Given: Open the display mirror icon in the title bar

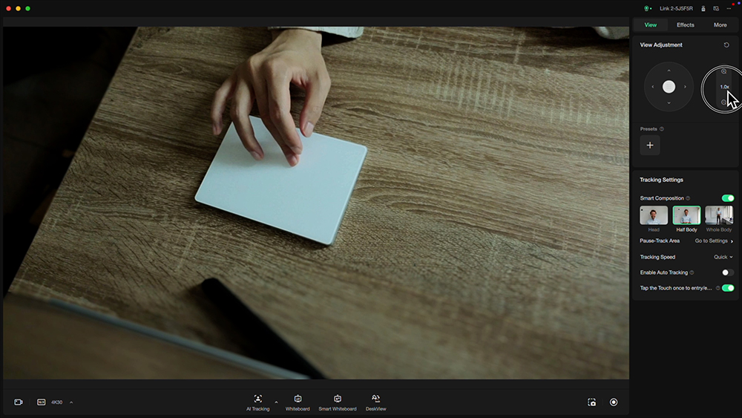Looking at the screenshot, I should coord(716,8).
